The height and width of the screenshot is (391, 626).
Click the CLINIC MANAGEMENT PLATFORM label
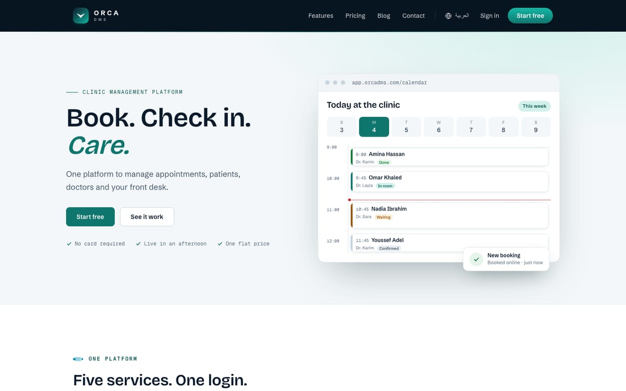[x=133, y=92]
